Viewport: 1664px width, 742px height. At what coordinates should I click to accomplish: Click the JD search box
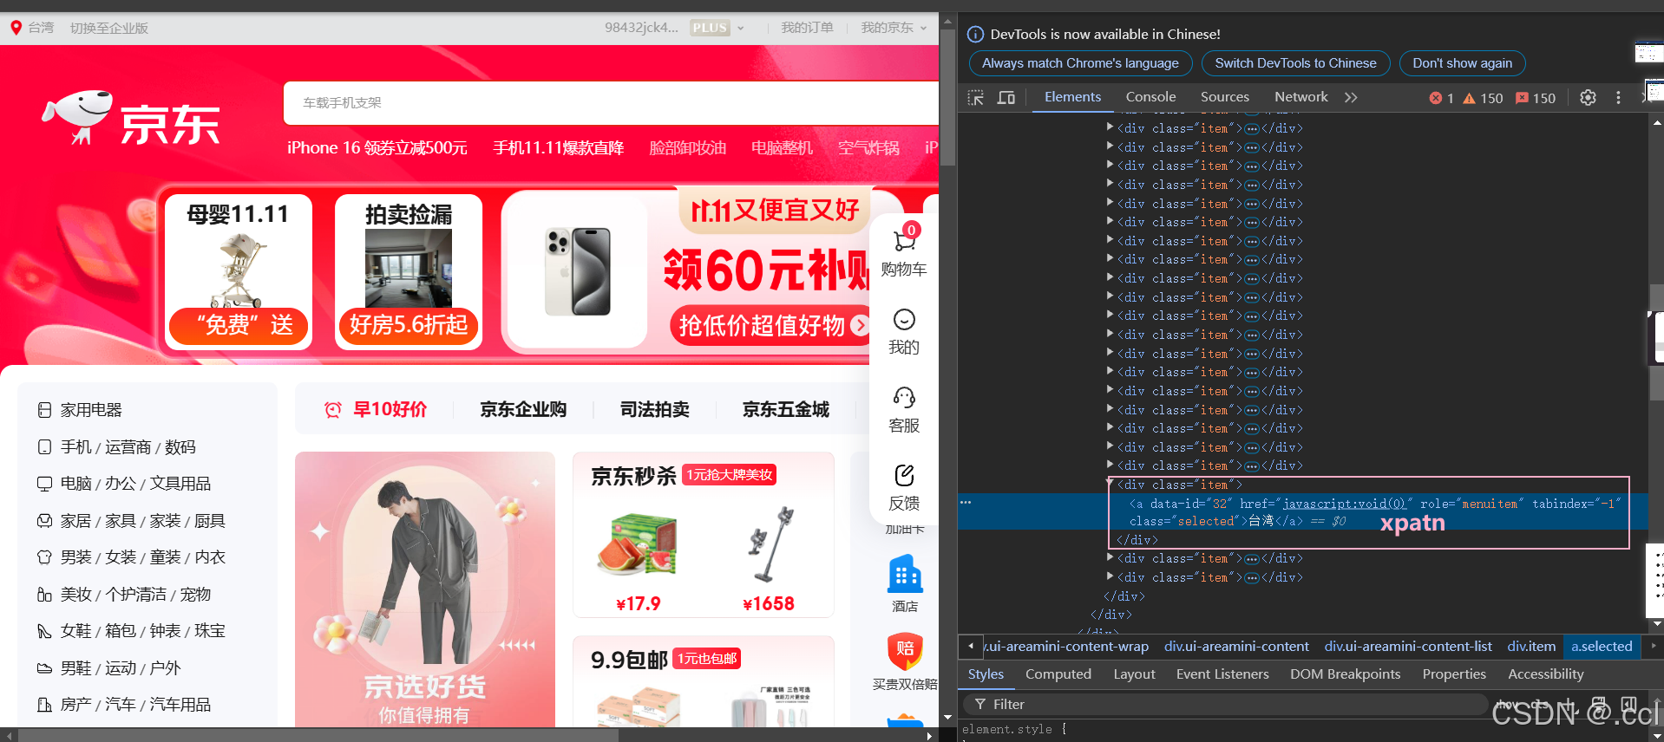[611, 103]
